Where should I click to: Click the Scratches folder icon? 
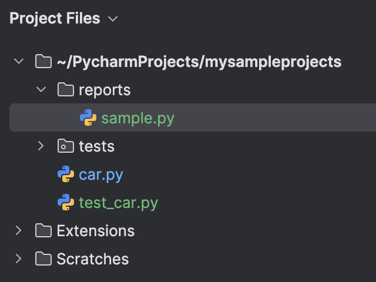click(43, 259)
